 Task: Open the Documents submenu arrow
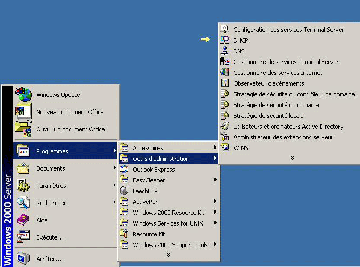[x=114, y=168]
